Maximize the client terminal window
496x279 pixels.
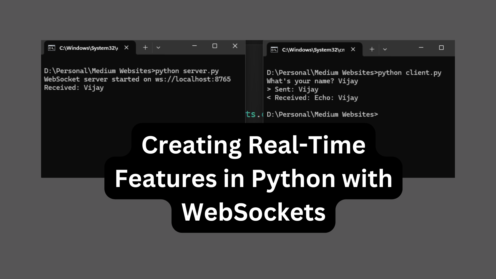point(441,48)
